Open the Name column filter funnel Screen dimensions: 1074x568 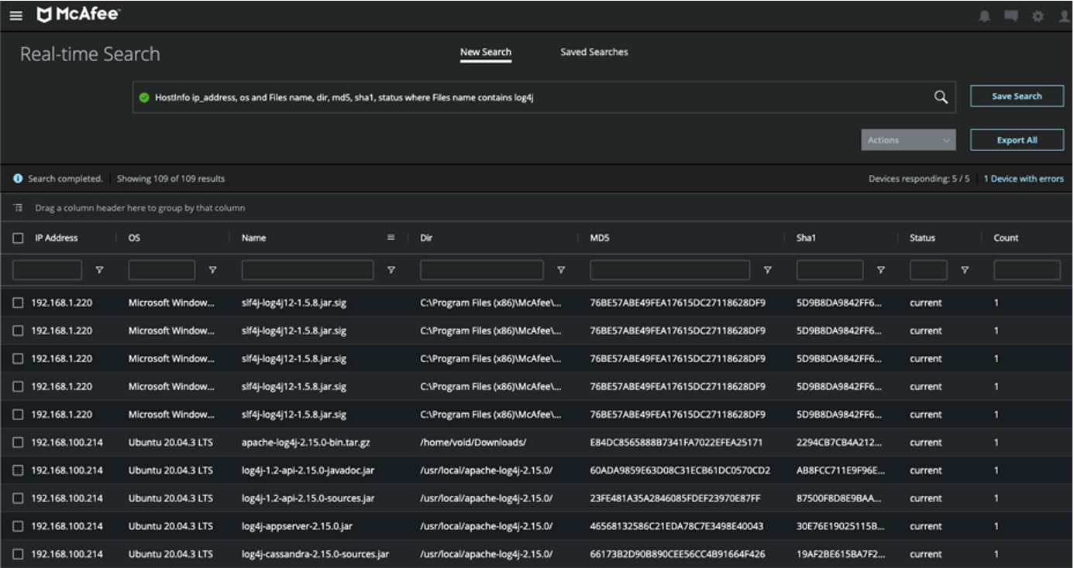(391, 270)
